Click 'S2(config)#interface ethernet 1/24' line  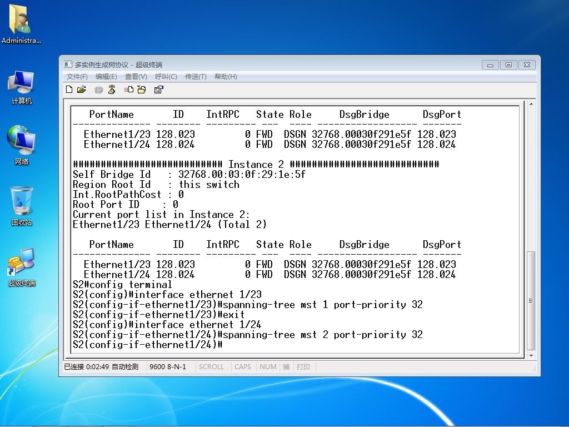coord(167,324)
